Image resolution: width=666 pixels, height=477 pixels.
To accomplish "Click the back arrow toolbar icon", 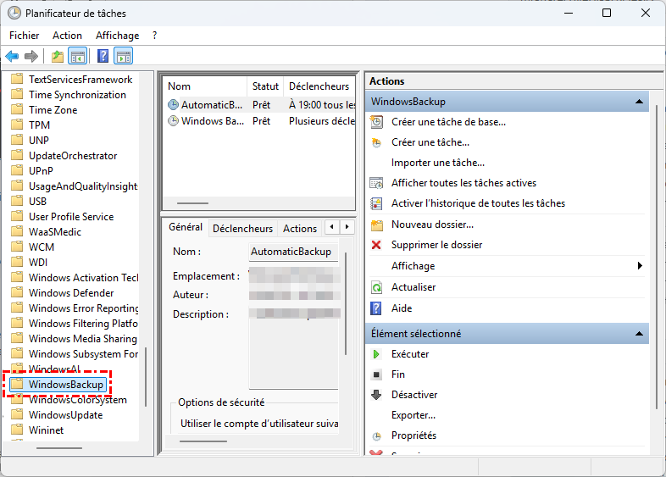I will (12, 56).
